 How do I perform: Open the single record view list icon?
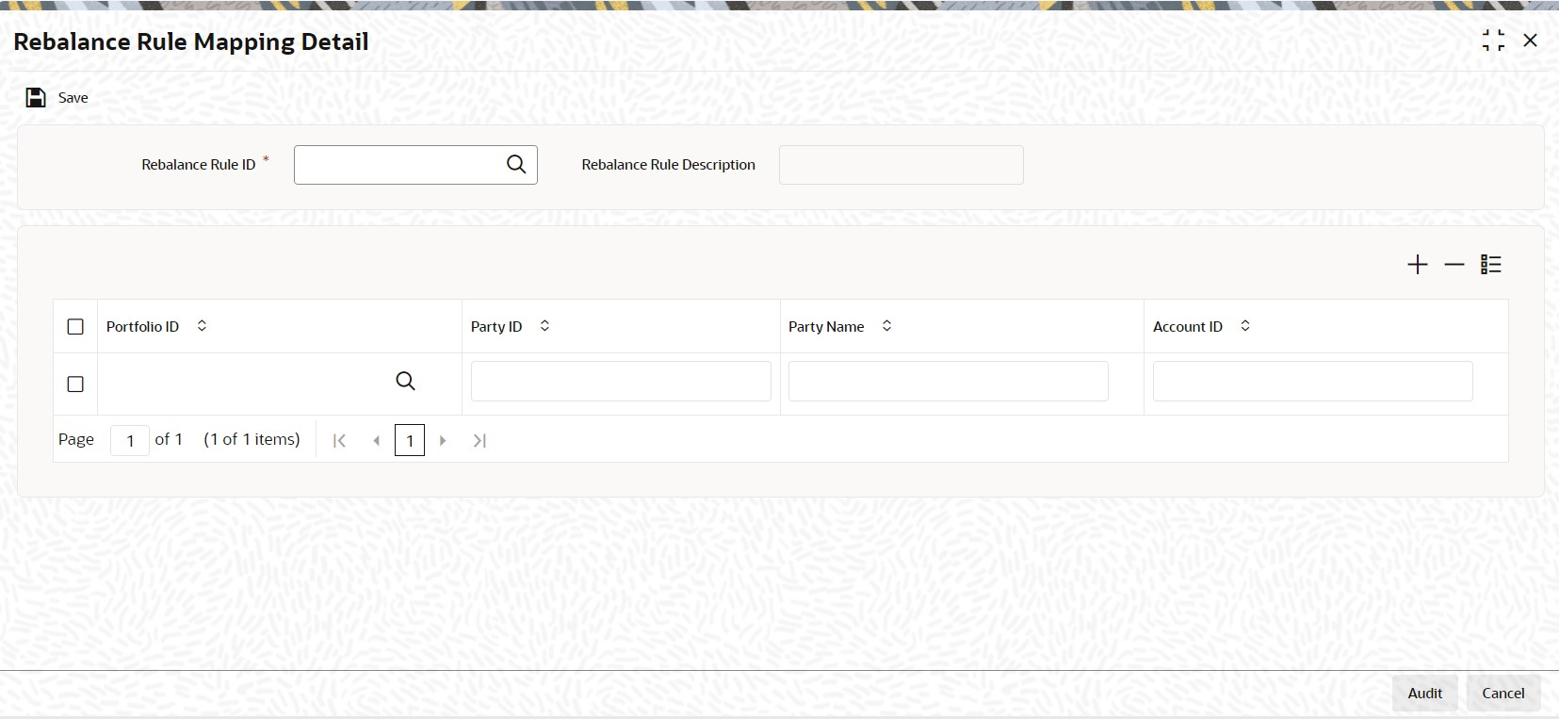1490,265
